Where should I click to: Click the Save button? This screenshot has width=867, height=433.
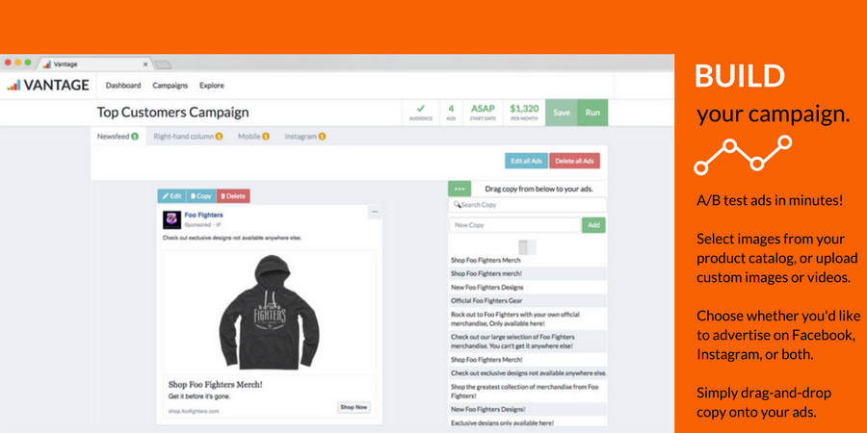[x=562, y=113]
